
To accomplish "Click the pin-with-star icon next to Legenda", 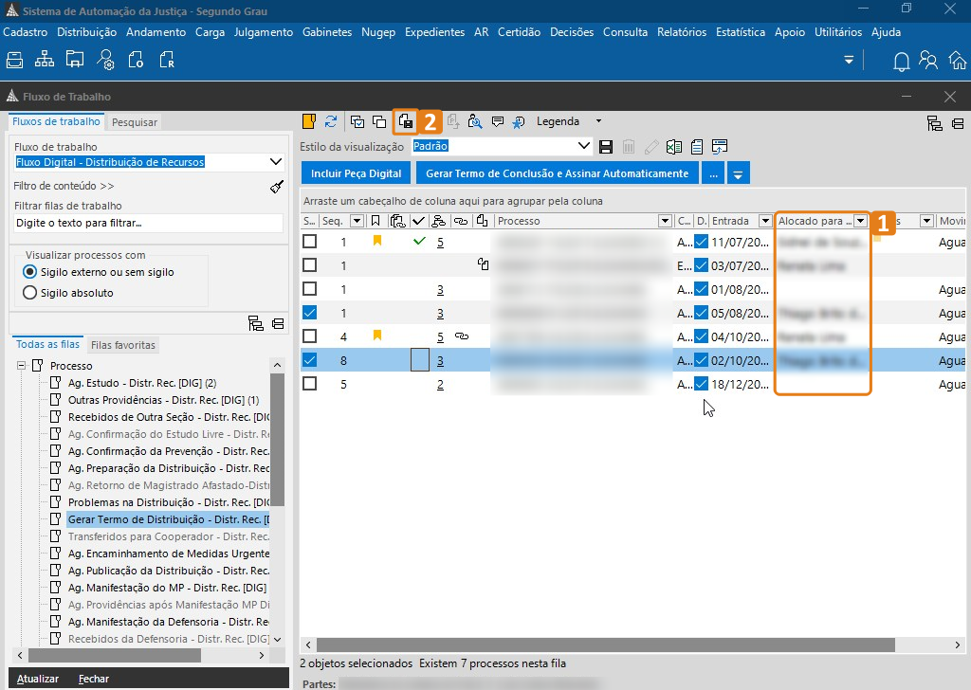I will [519, 122].
